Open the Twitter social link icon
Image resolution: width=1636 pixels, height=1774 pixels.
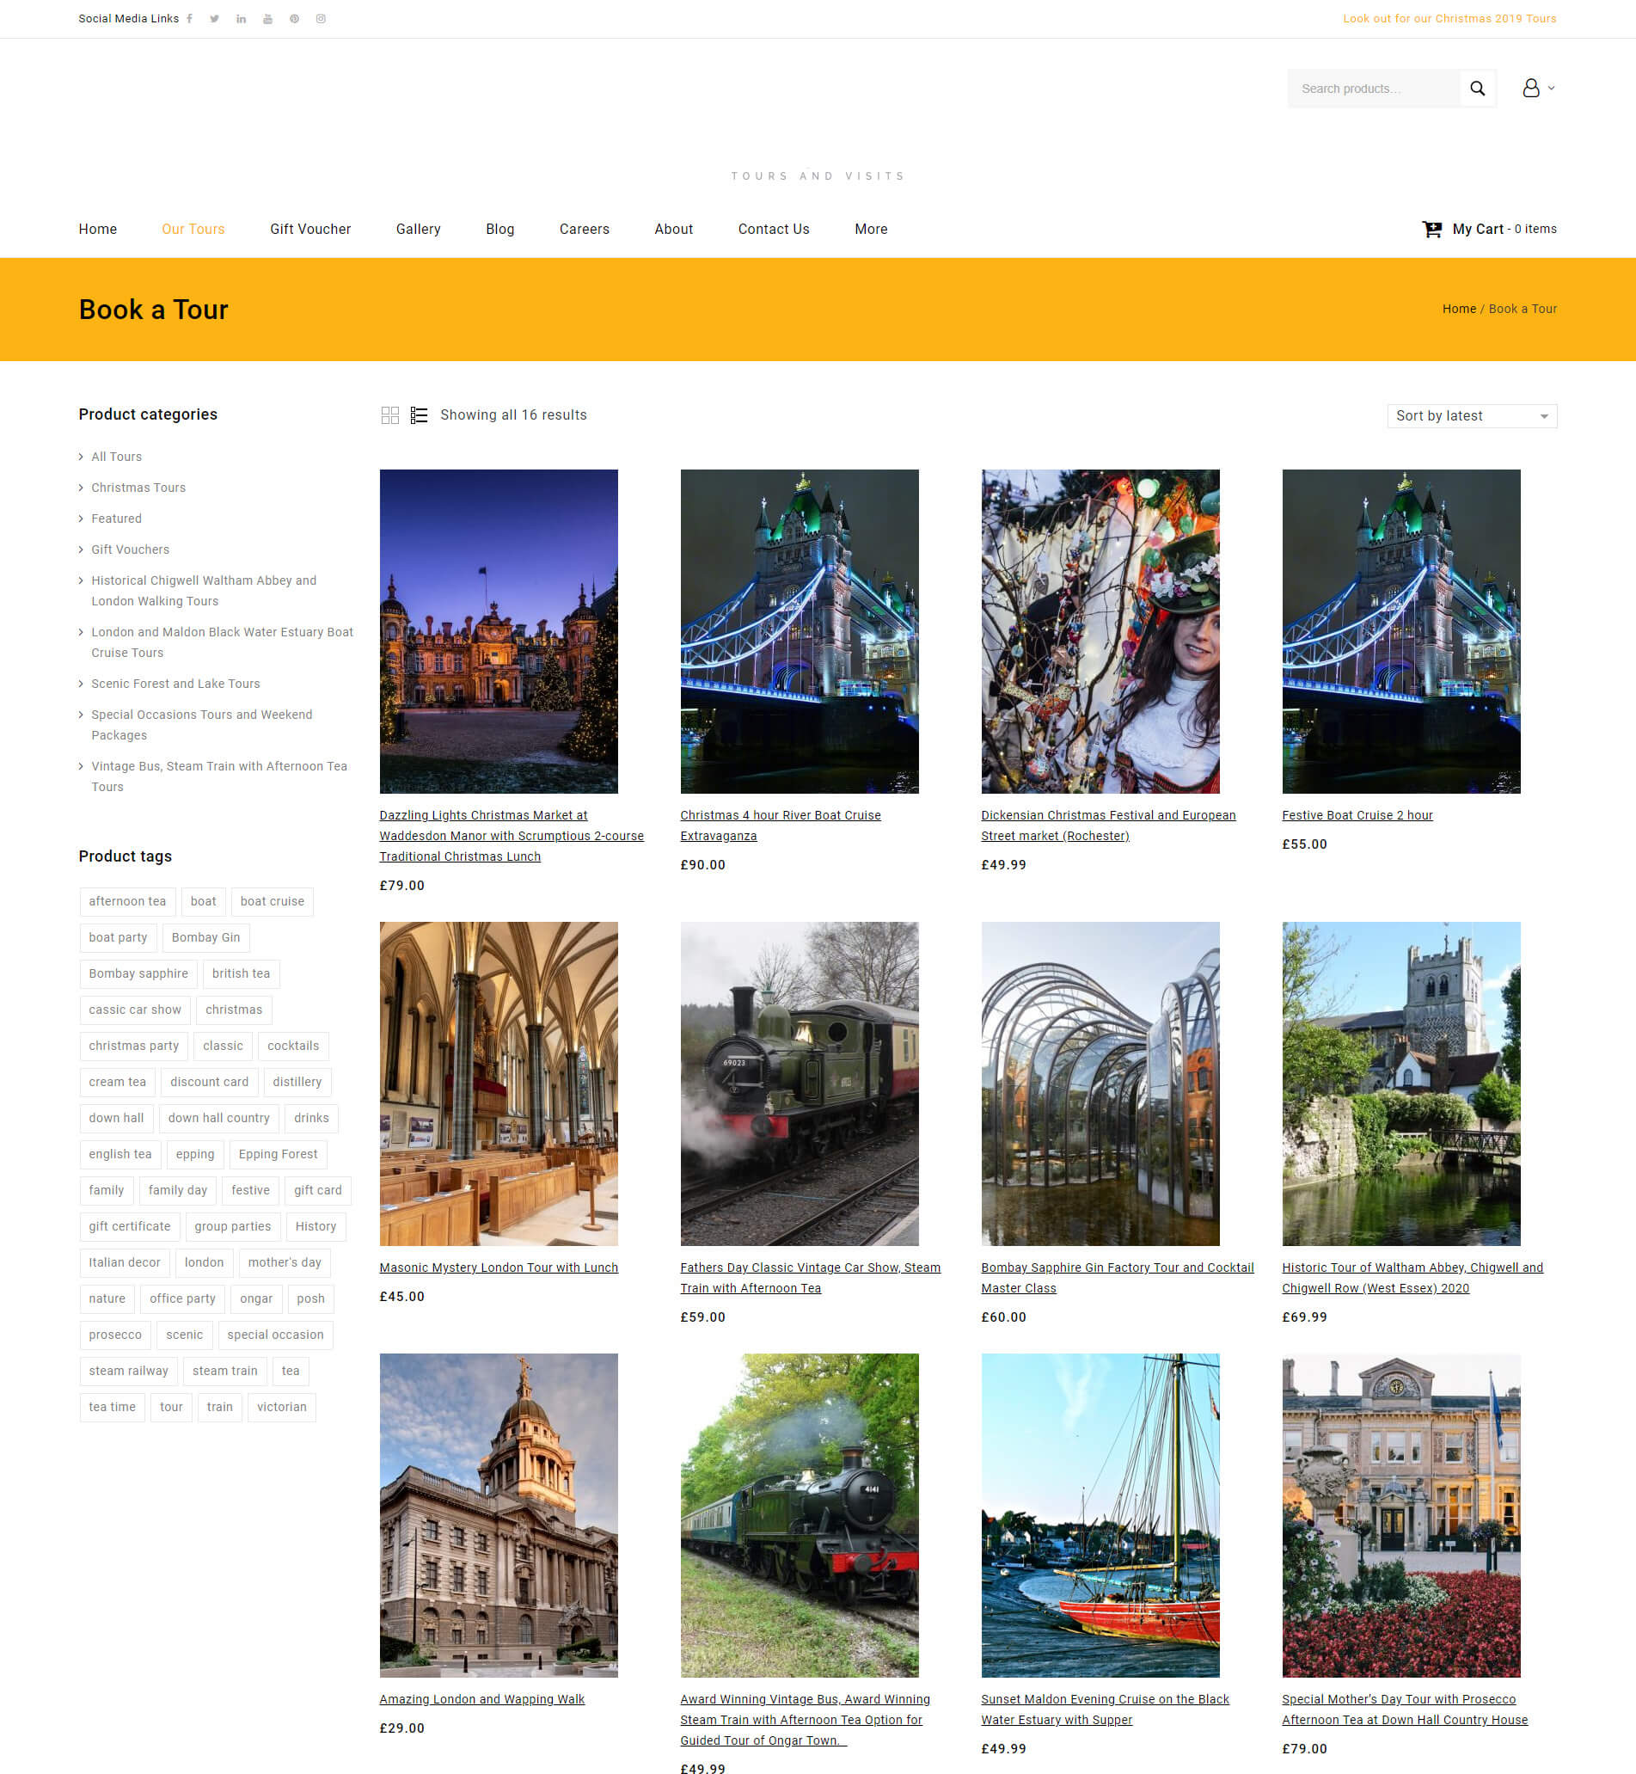pos(214,19)
